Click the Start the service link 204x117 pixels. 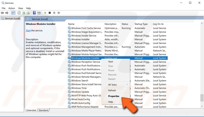[x=28, y=31]
